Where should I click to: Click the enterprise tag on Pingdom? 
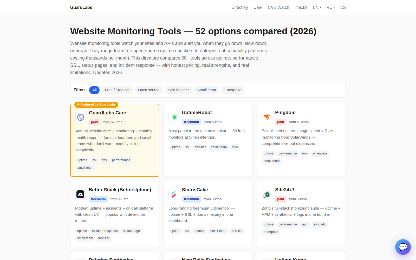click(320, 153)
